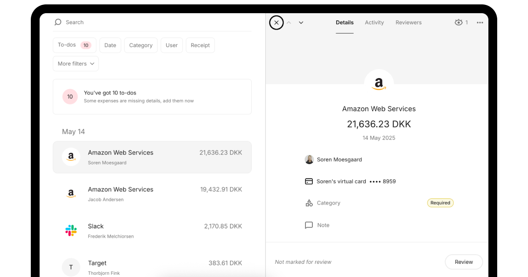Click the 'May 14' date heading
Viewport: 528px width, 277px height.
click(x=73, y=132)
